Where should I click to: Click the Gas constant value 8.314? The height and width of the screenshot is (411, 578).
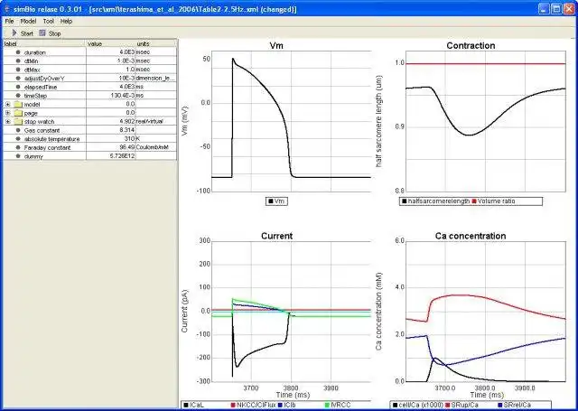(126, 130)
